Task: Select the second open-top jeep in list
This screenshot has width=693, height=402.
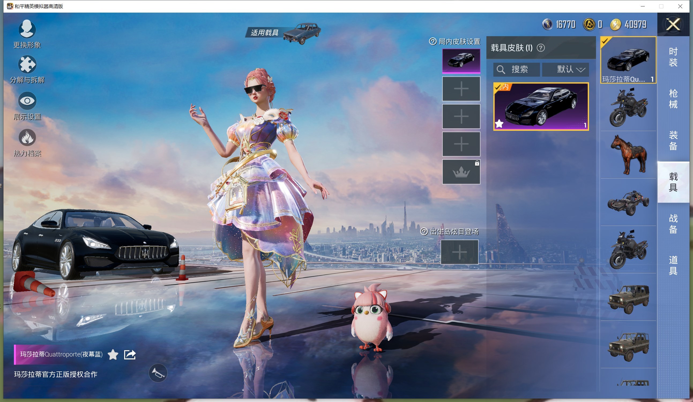Action: point(628,344)
